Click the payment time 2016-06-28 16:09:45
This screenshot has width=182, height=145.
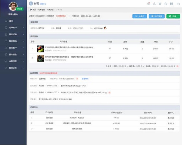click(90, 16)
